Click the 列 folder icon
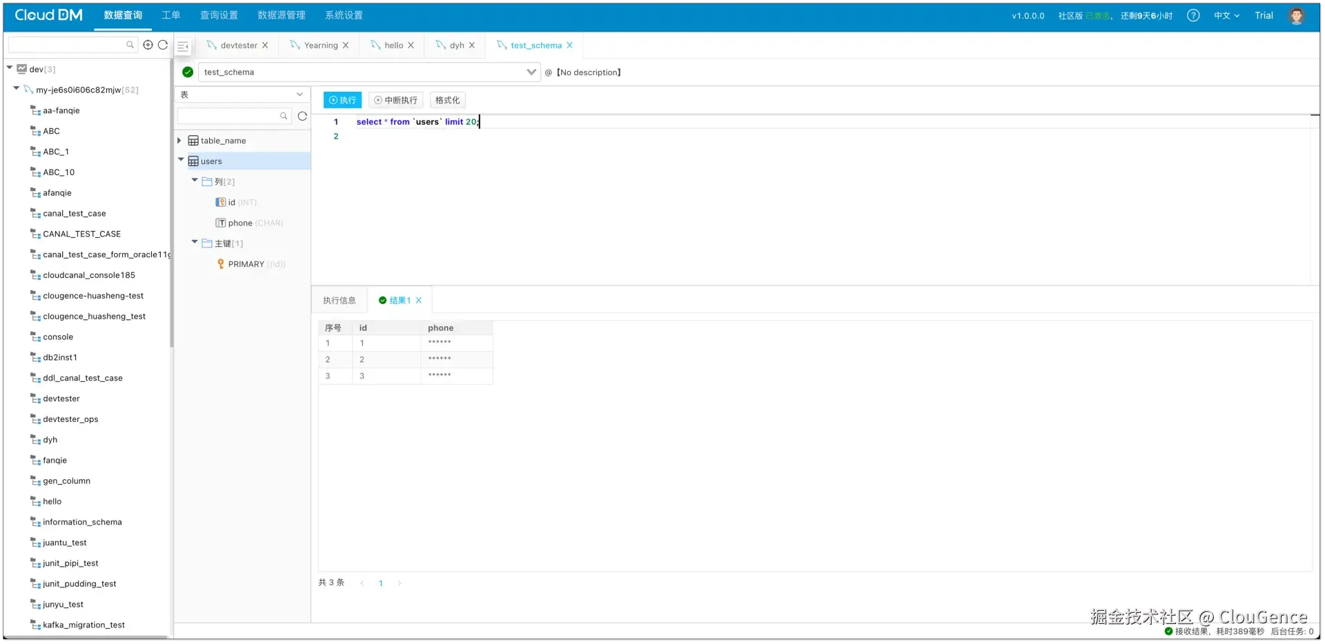Image resolution: width=1325 pixels, height=644 pixels. click(207, 182)
